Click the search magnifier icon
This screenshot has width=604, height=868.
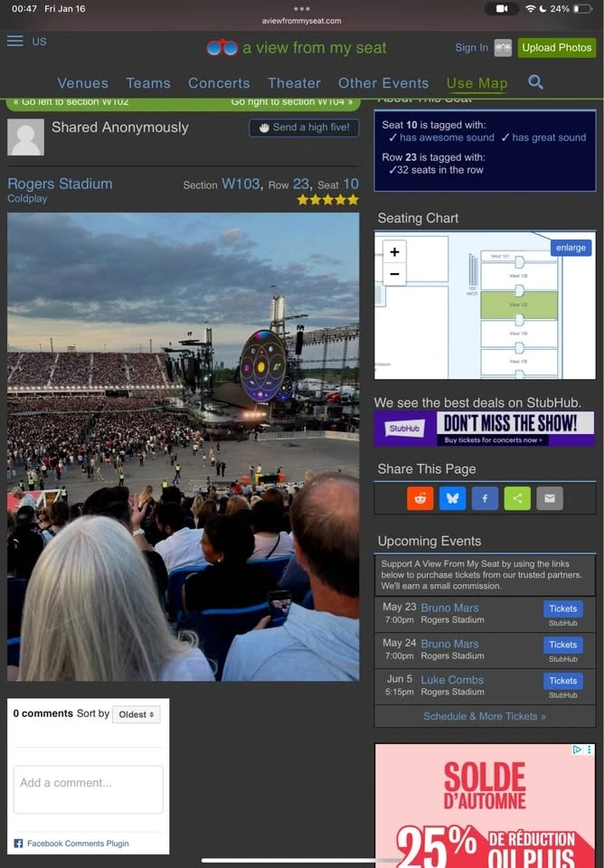pyautogui.click(x=535, y=82)
